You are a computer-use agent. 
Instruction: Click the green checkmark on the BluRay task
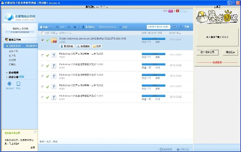[x=48, y=40]
